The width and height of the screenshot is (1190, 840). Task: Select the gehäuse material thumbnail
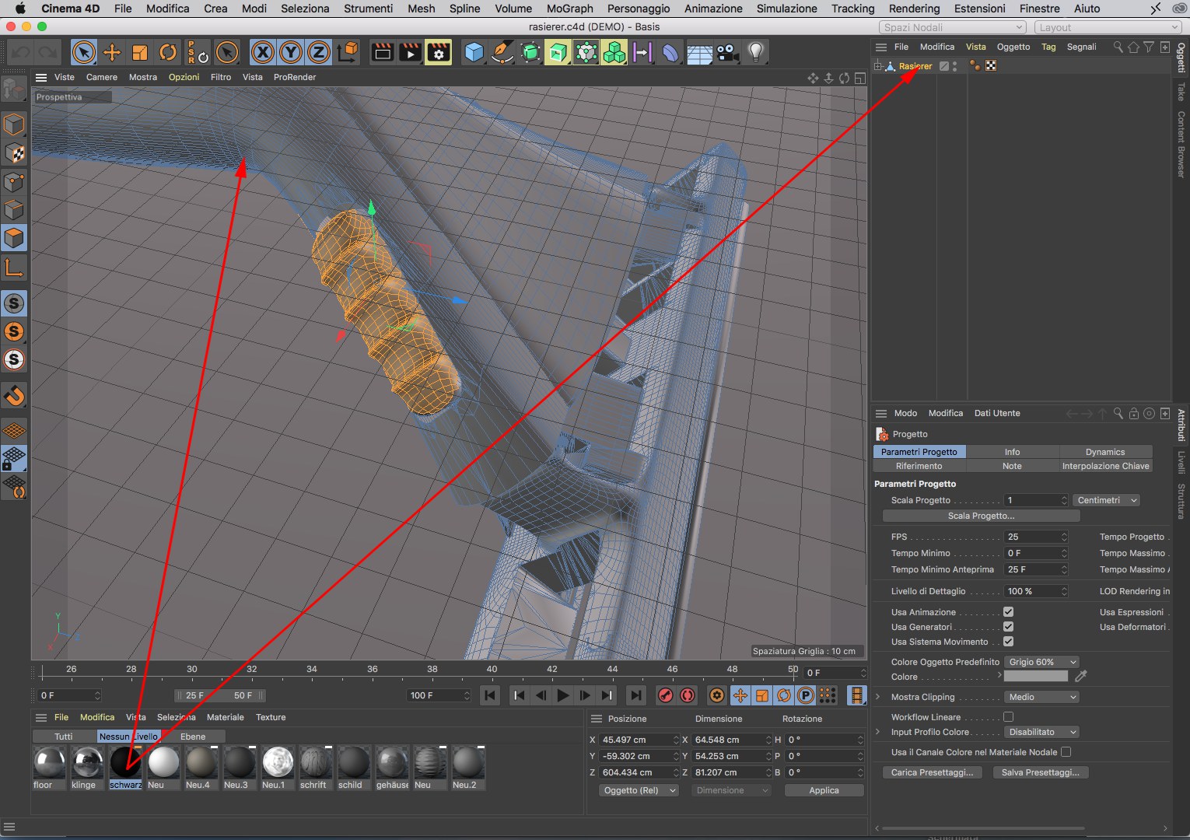[392, 763]
